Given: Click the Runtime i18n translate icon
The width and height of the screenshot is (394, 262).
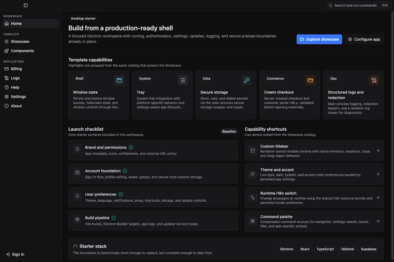Looking at the screenshot, I should [253, 198].
